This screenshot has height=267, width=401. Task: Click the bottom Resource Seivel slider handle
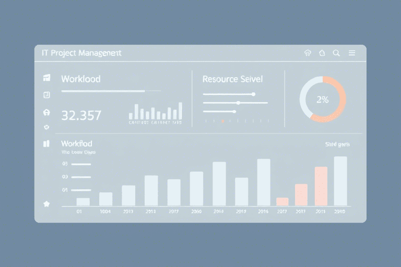click(234, 111)
